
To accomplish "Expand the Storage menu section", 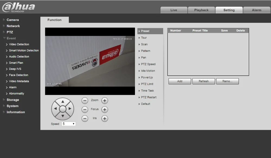I will (x=13, y=100).
